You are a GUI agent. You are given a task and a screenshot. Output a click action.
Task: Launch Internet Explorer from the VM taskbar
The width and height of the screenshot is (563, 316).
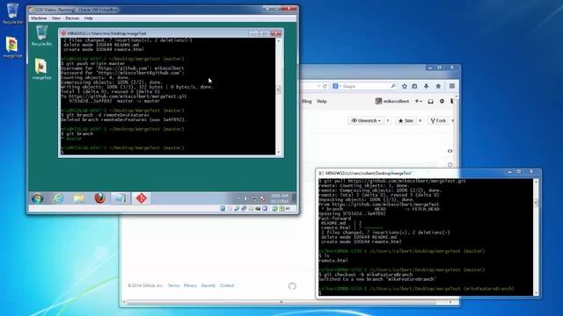click(x=58, y=198)
